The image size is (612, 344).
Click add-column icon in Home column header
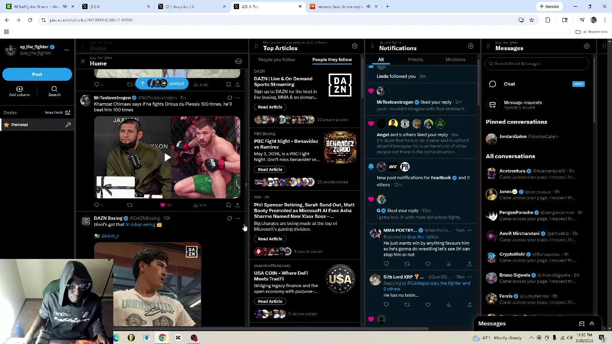239,62
